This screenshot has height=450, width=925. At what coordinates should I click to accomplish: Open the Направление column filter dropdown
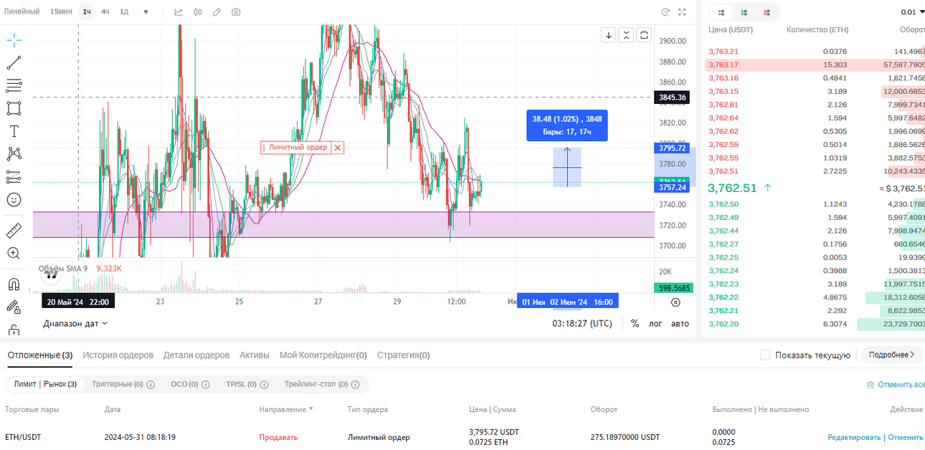pyautogui.click(x=286, y=409)
